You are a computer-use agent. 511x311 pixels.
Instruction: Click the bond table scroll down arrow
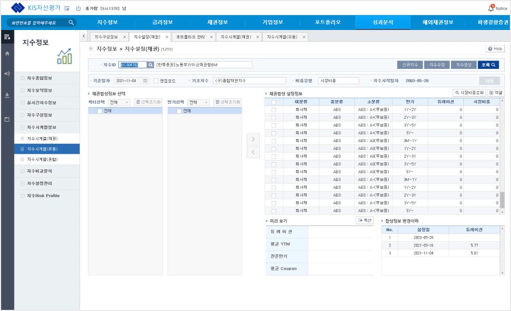502,212
